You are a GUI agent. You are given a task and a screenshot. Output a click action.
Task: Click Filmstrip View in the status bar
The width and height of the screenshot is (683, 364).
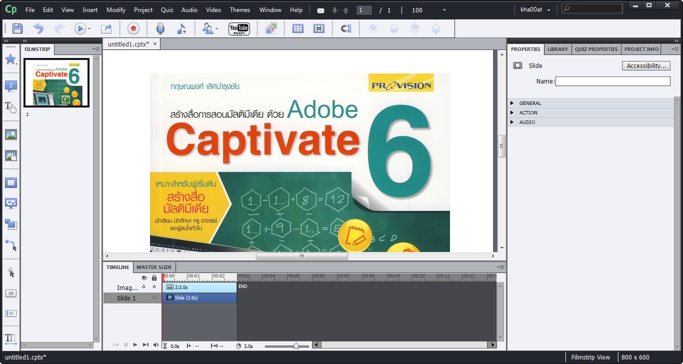click(x=590, y=357)
